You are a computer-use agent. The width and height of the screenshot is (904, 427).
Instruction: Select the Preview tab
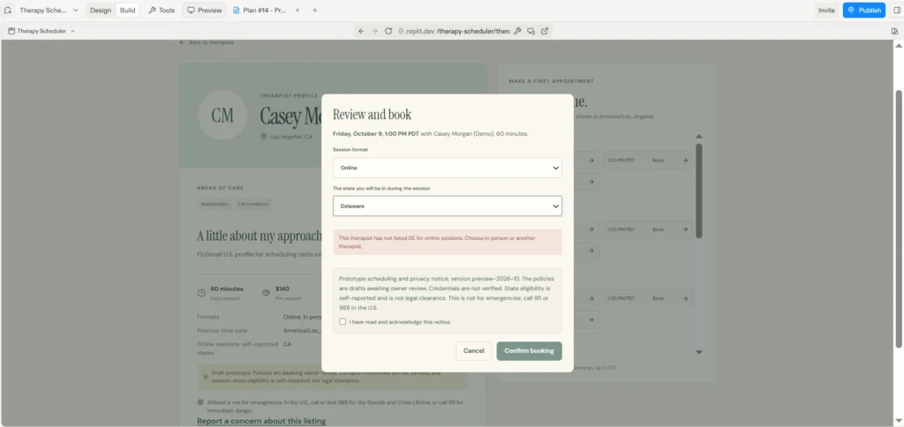point(205,11)
